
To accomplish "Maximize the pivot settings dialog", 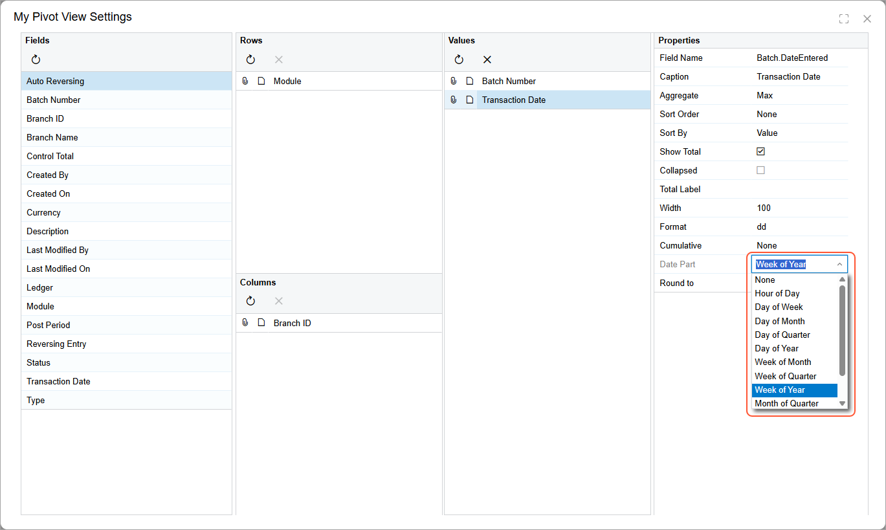I will 844,19.
